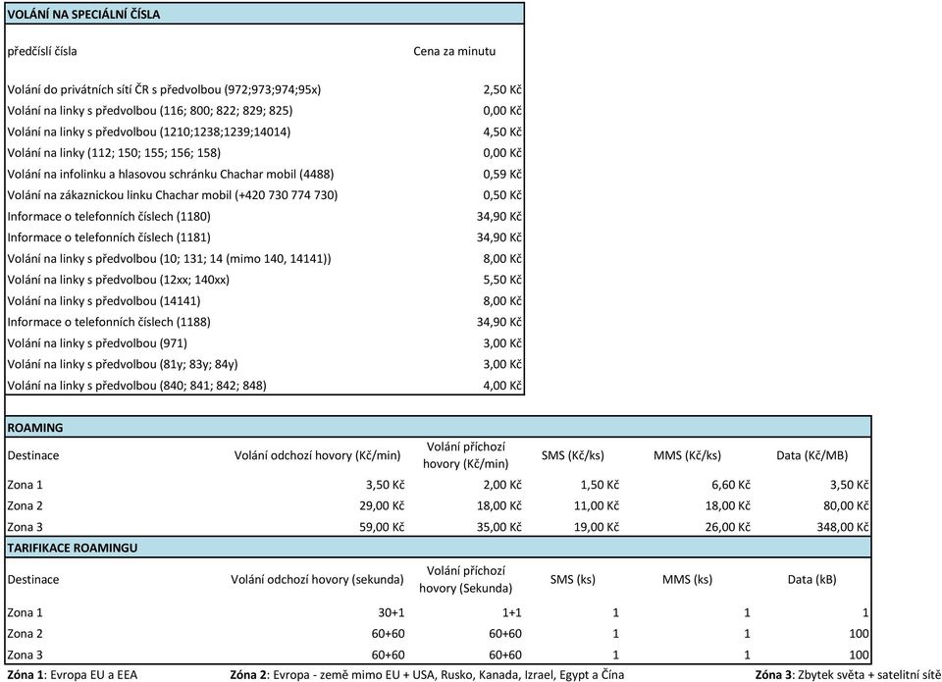Click the 4,00 Kč price cell

click(502, 386)
